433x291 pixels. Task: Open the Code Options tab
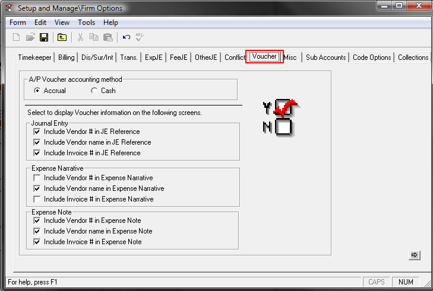point(372,57)
